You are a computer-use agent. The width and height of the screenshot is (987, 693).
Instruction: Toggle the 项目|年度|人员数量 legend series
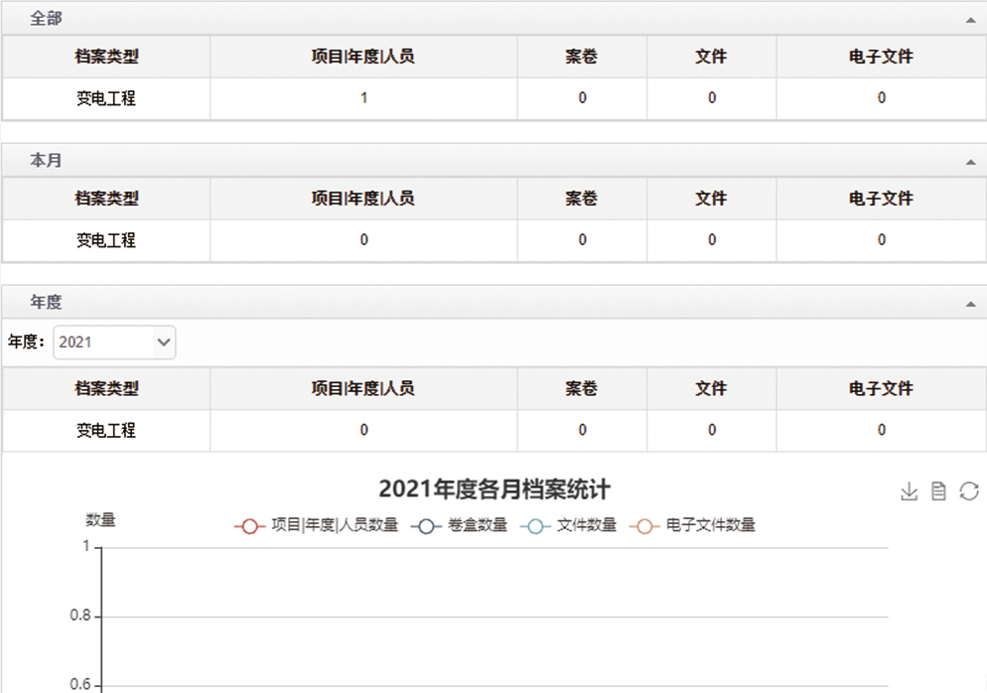pos(317,525)
